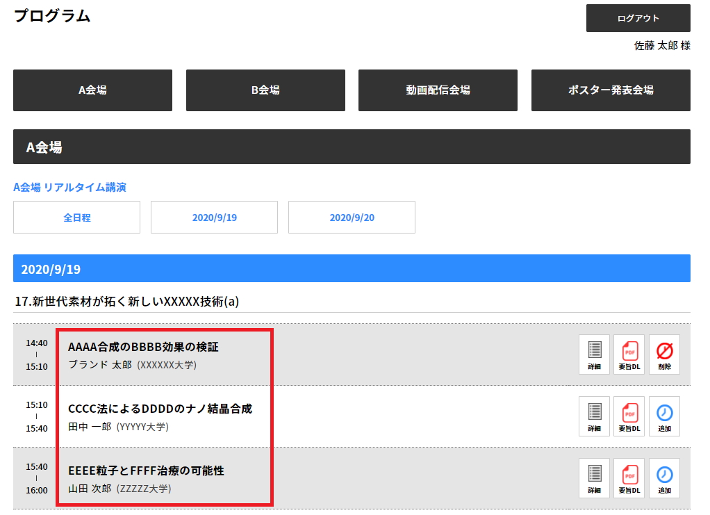Click 削除 icon on the 14:40 talk

click(x=664, y=354)
